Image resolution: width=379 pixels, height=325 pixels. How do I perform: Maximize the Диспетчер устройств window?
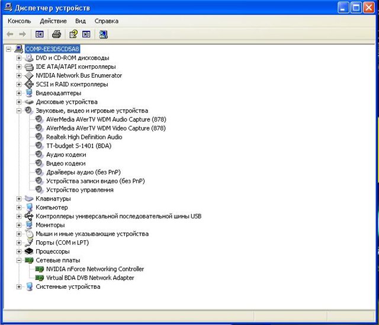click(x=356, y=8)
